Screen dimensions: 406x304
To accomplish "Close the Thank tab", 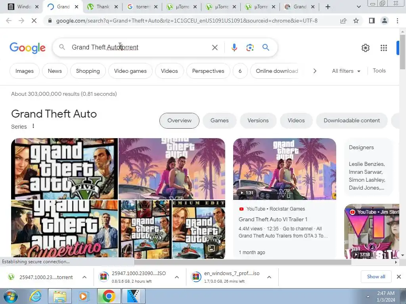I will pos(116,7).
